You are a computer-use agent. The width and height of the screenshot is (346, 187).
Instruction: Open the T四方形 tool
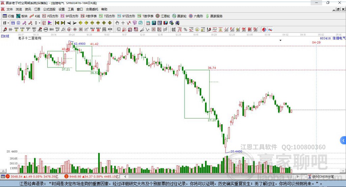pos(107,16)
